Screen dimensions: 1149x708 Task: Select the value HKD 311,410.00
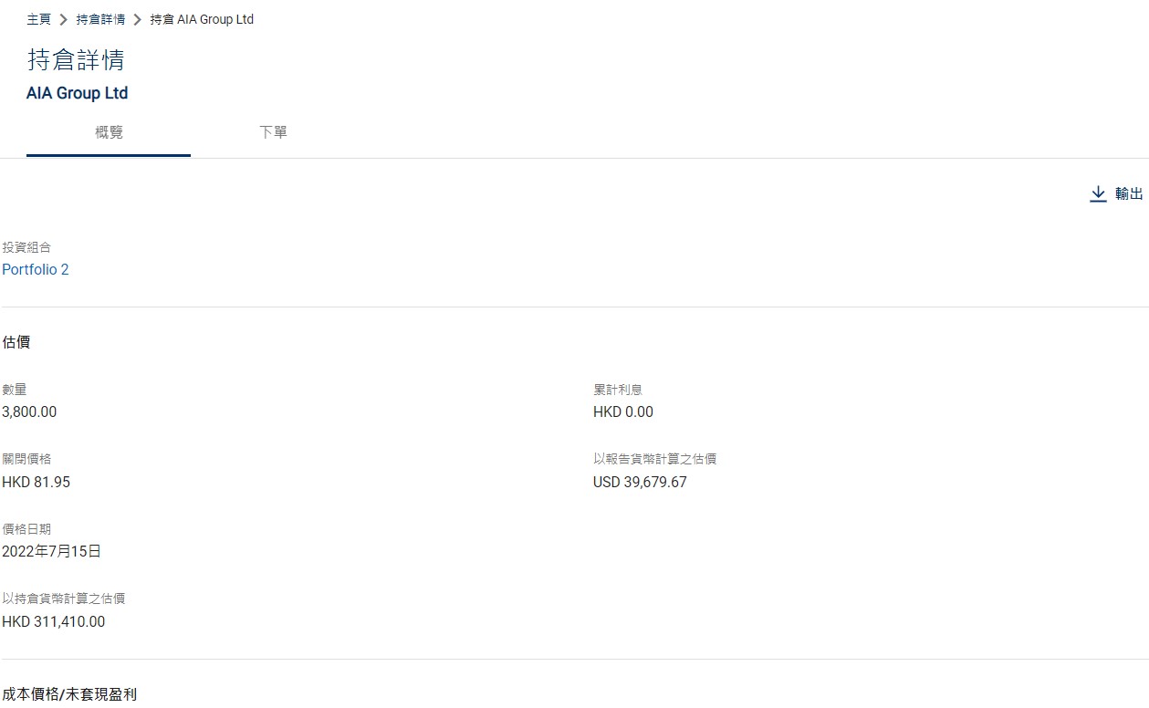click(54, 622)
